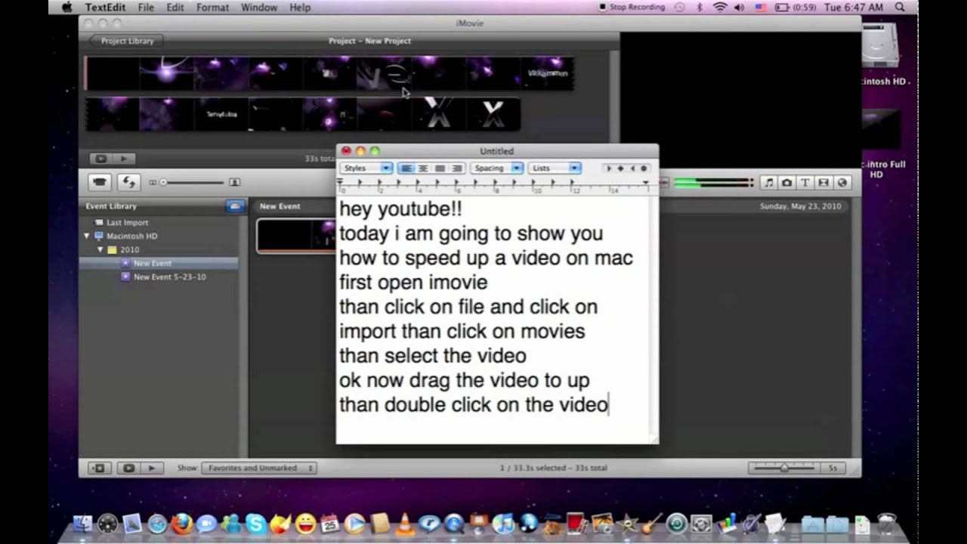The image size is (967, 544).
Task: Toggle the iCloud-style button in Event Library header
Action: click(235, 206)
